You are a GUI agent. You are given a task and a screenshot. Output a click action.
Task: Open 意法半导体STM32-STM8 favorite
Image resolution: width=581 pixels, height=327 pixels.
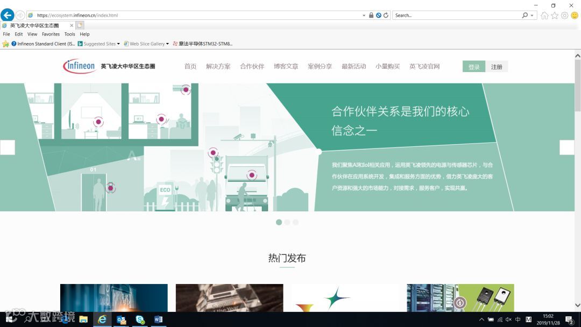[202, 44]
